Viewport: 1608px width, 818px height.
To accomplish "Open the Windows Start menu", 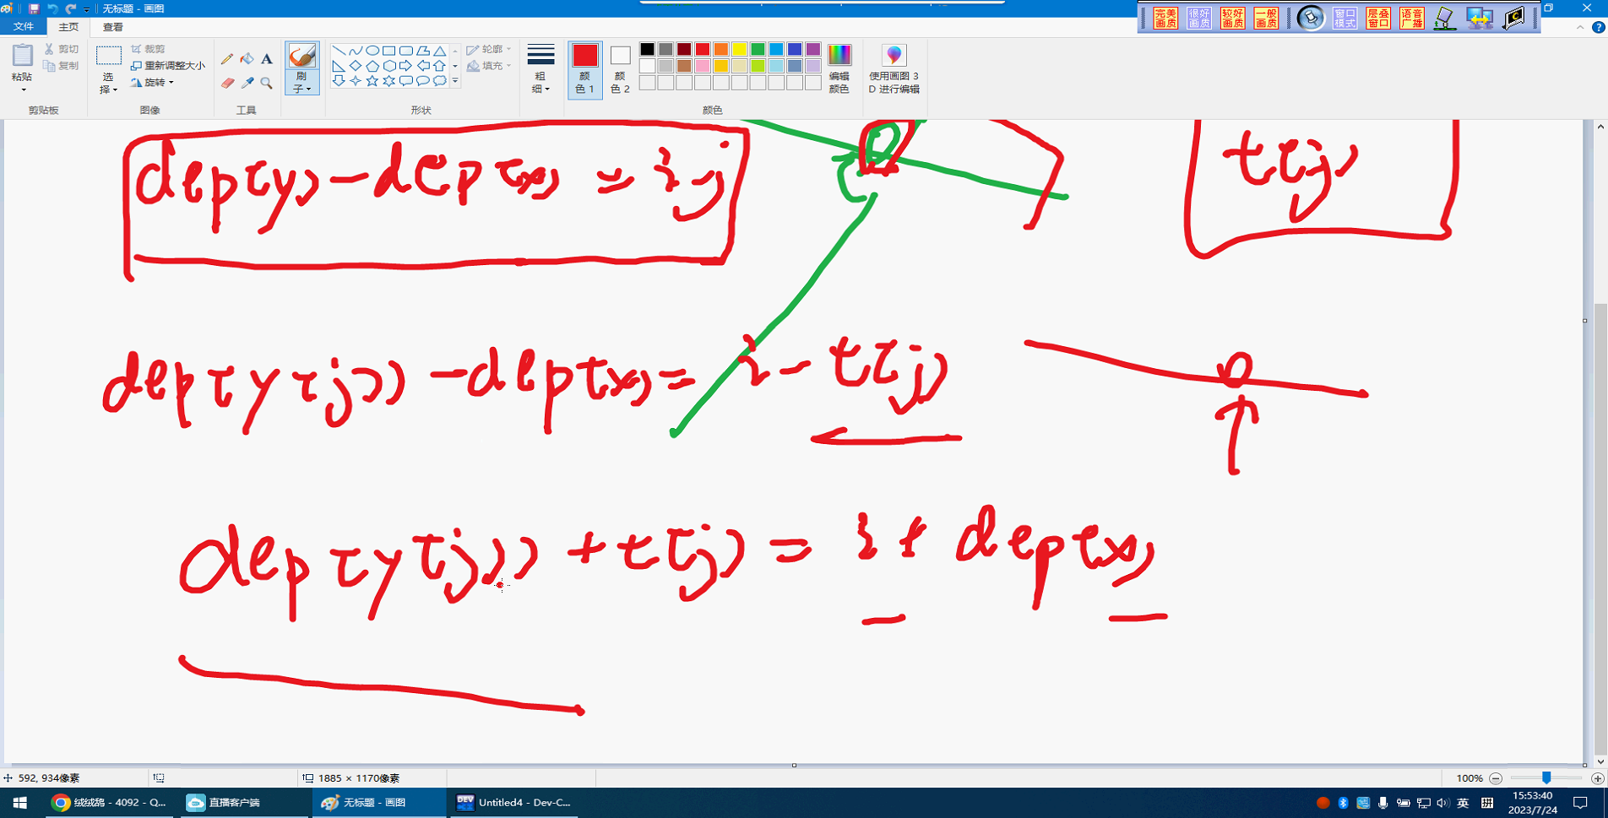I will [20, 803].
